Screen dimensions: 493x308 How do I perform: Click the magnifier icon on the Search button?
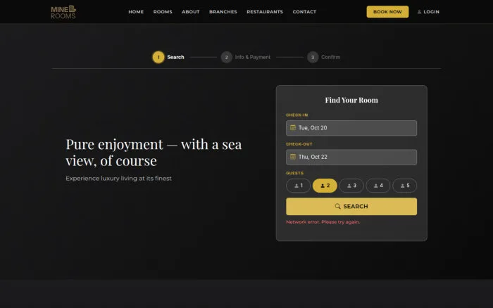coord(337,206)
